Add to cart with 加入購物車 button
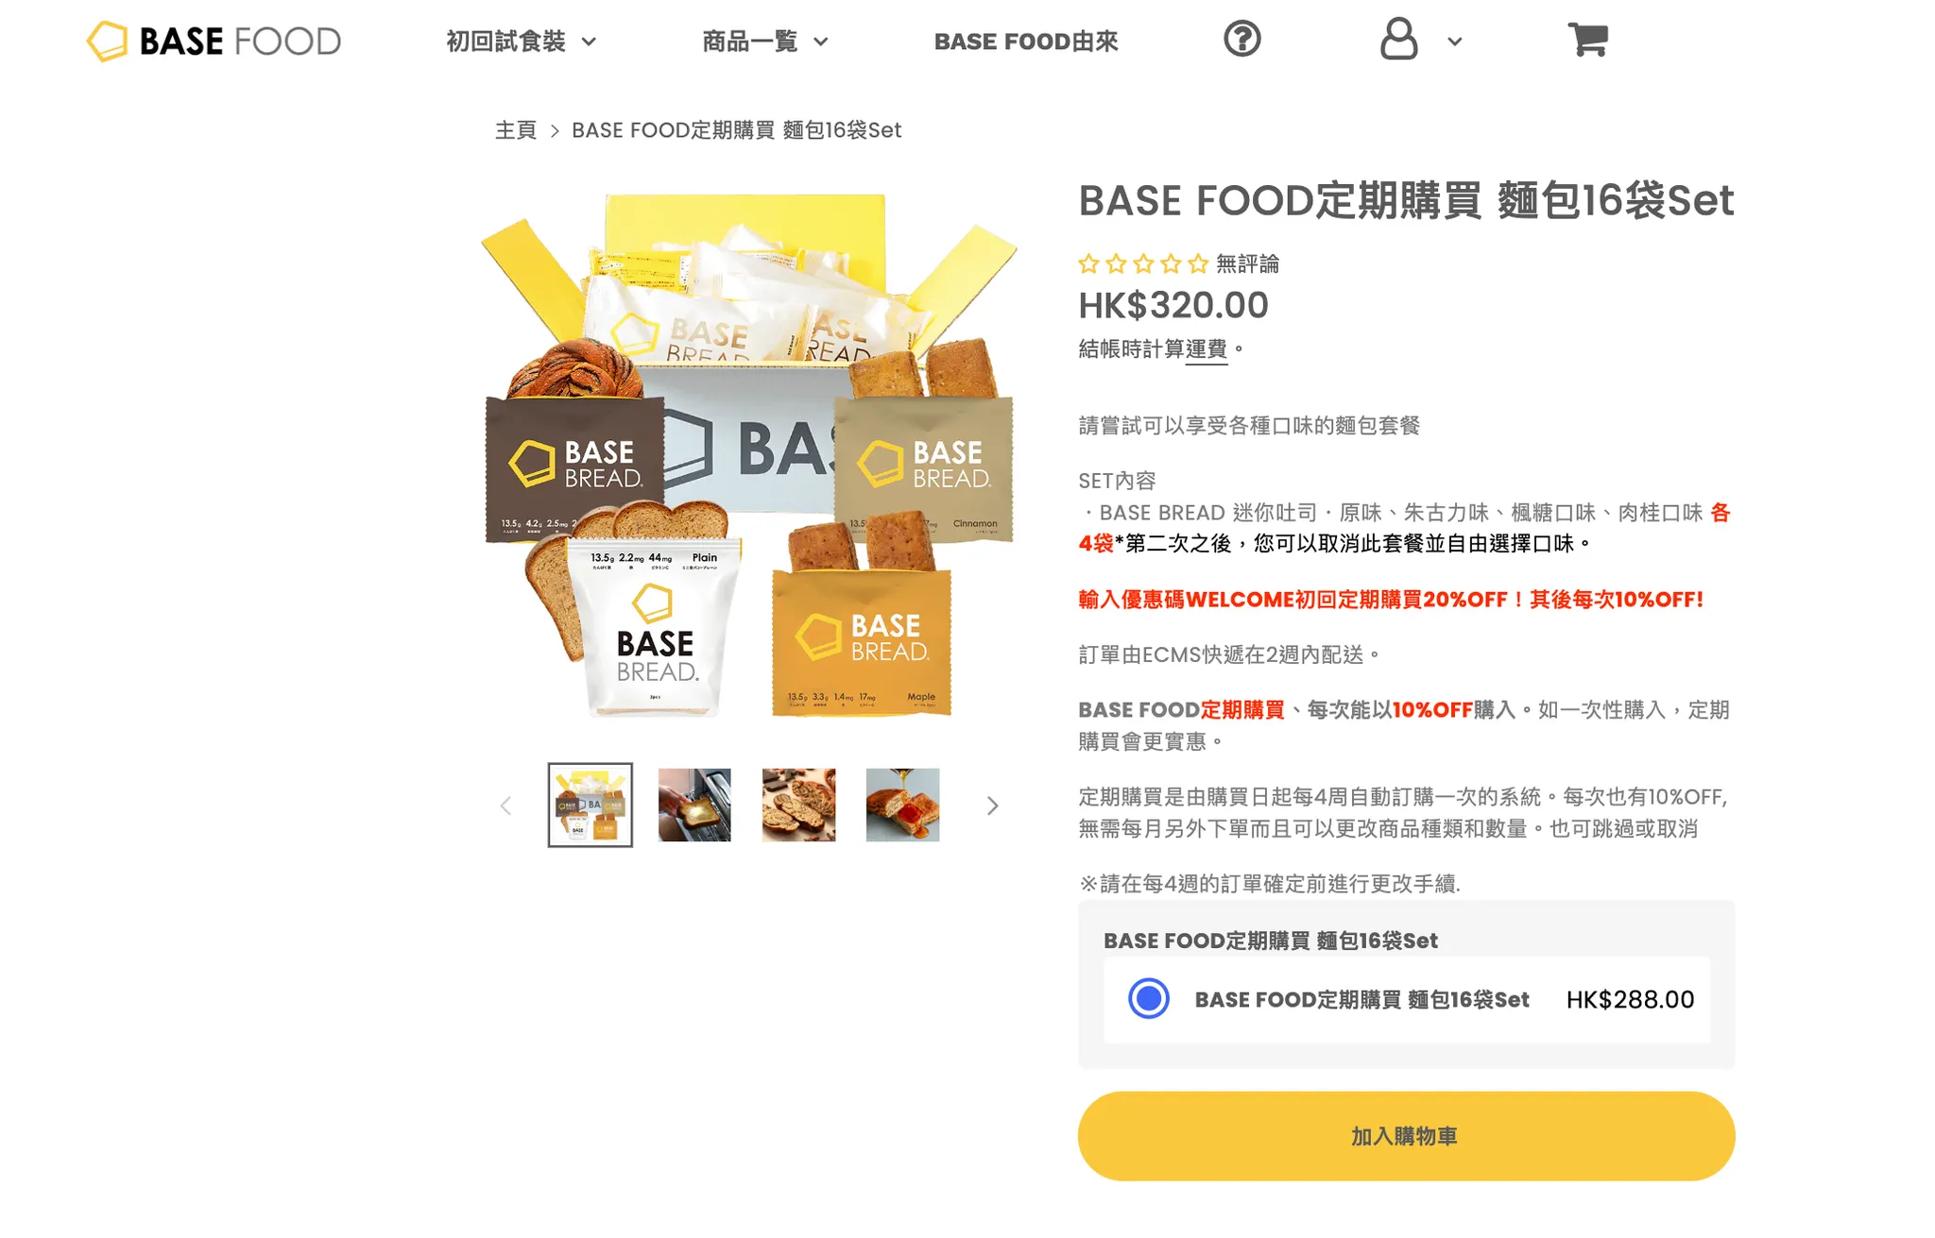 (x=1406, y=1136)
